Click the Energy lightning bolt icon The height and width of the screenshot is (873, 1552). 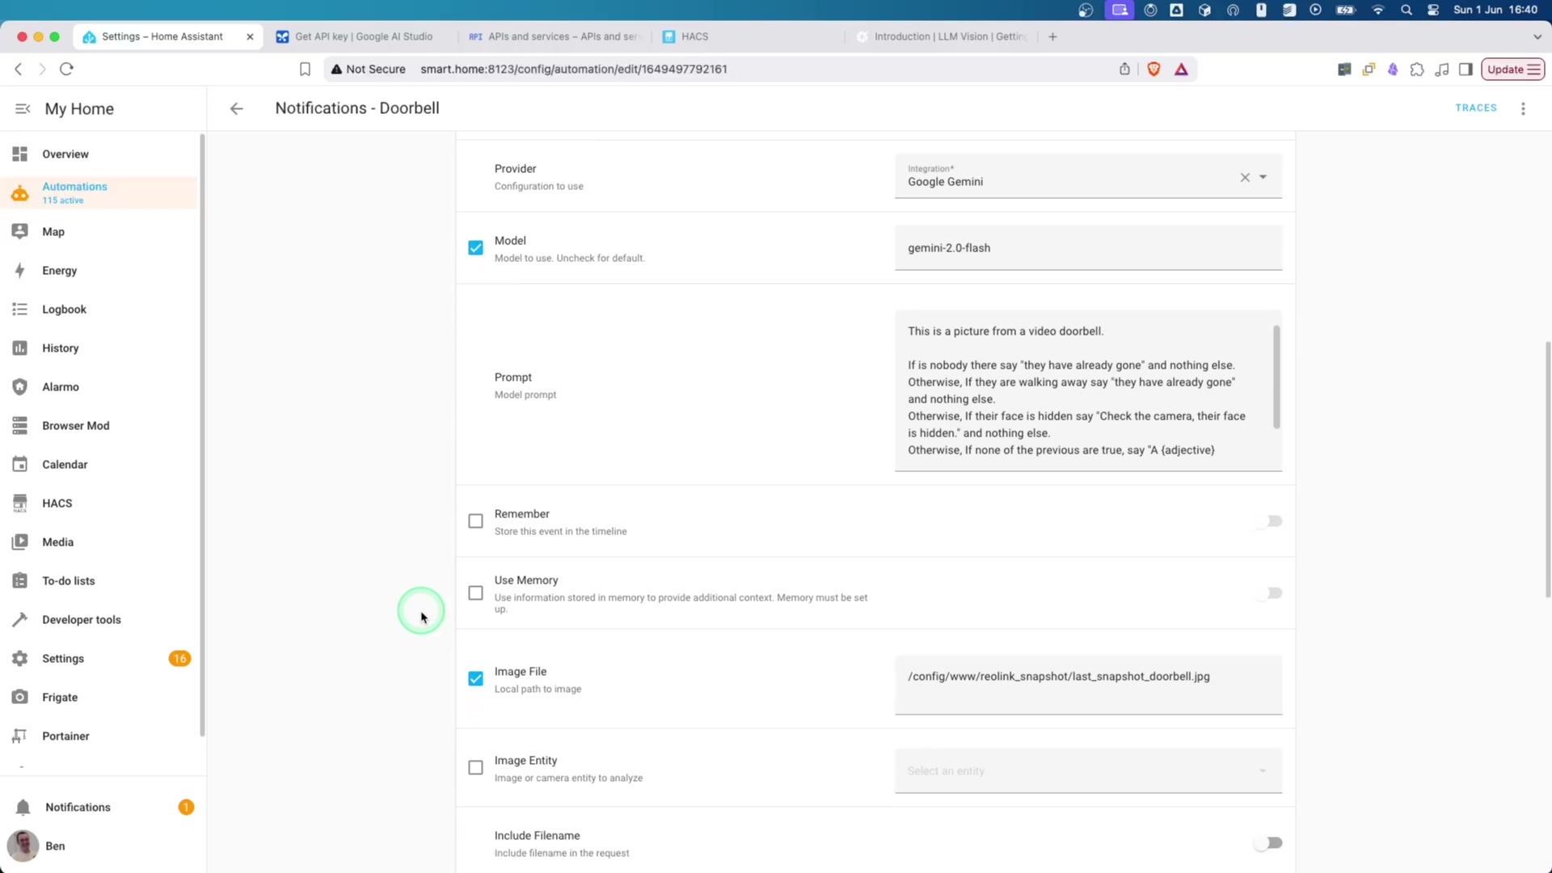pyautogui.click(x=20, y=271)
